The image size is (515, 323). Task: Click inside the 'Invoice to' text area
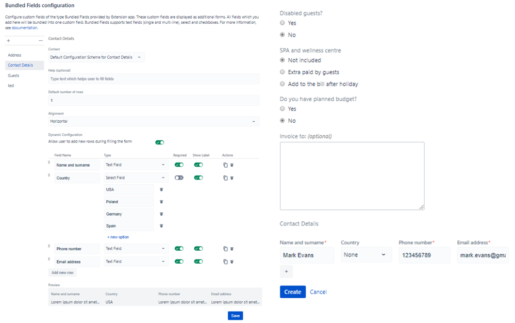(352, 175)
